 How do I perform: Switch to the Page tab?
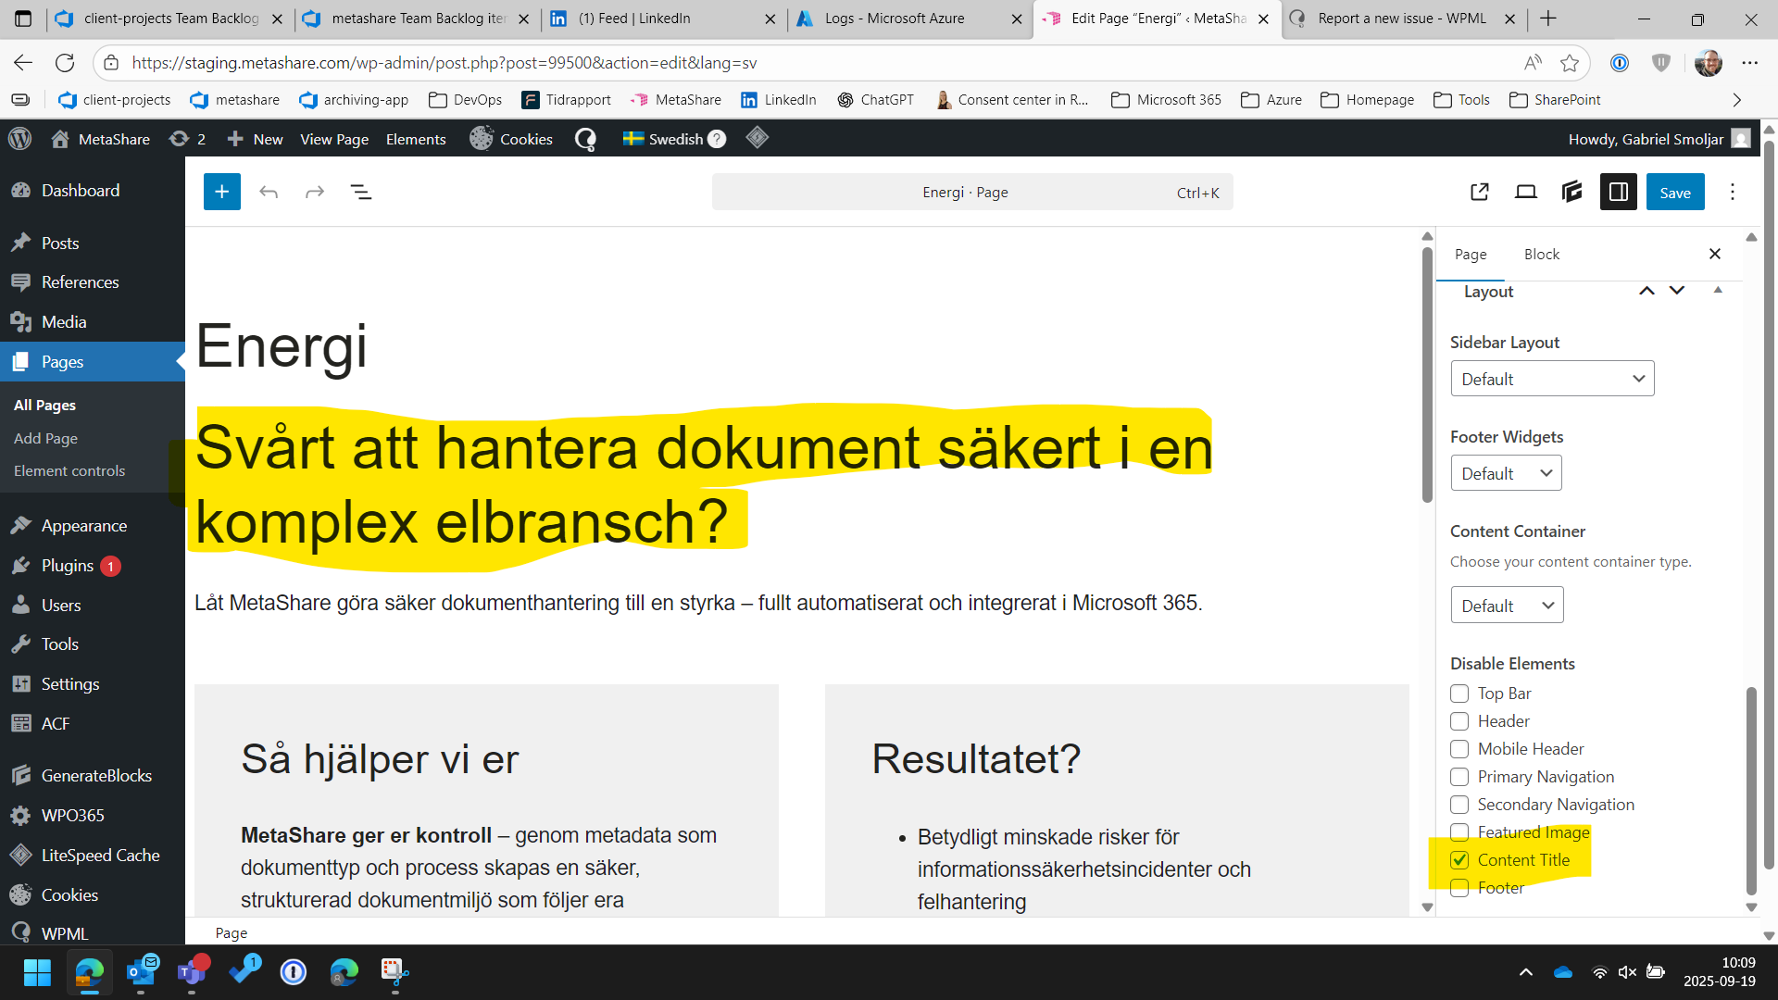click(1471, 254)
